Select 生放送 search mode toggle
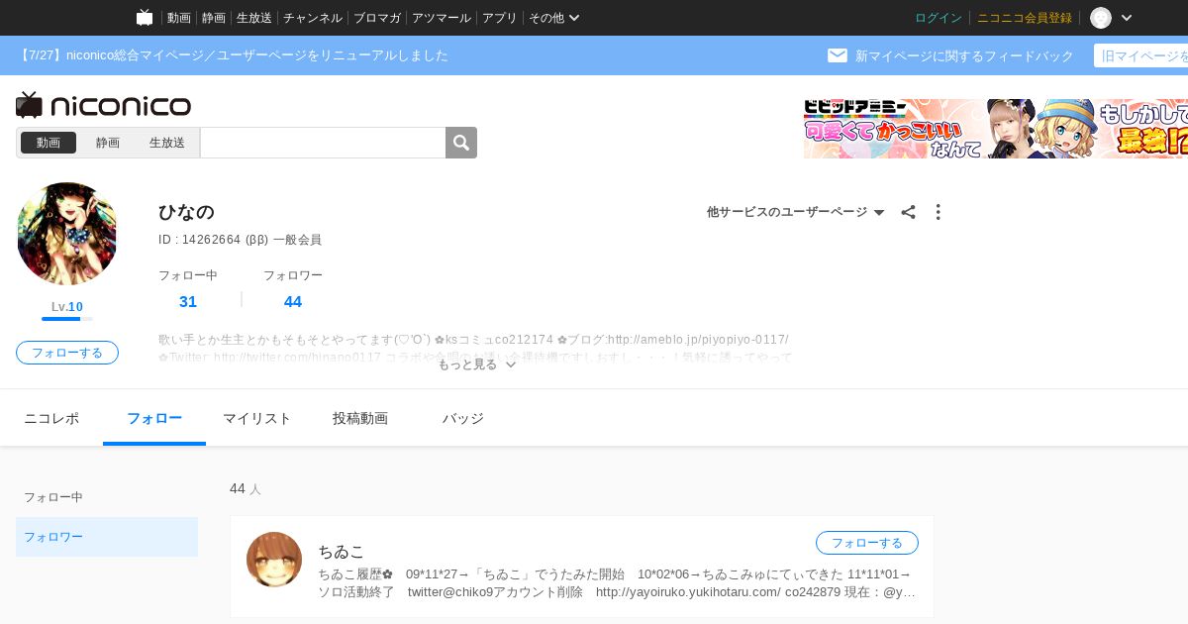The image size is (1188, 624). 167,143
